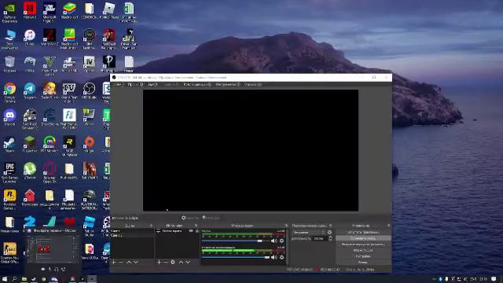503x283 pixels.
Task: Move the selected scene down
Action: [x=136, y=262]
